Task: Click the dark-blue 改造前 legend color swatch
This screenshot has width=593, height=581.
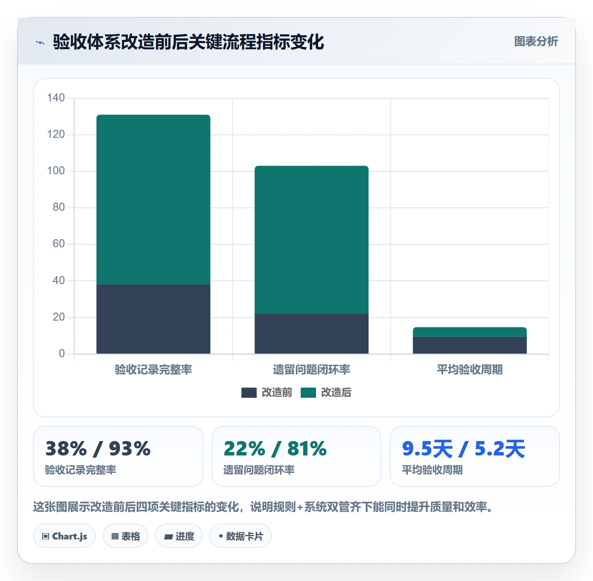Action: (249, 393)
